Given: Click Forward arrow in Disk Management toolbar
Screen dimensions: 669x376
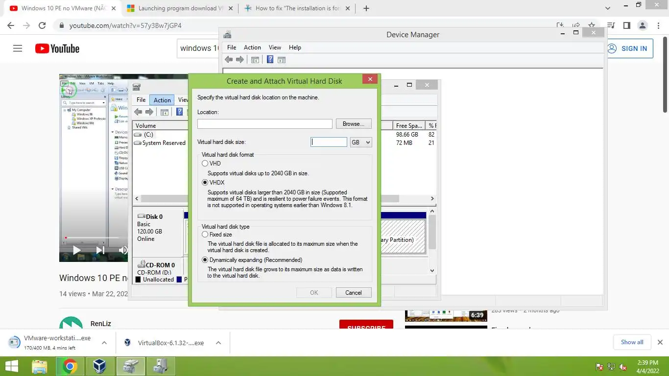Looking at the screenshot, I should click(x=149, y=112).
